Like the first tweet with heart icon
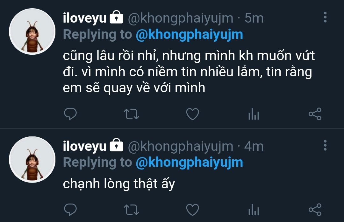Image resolution: width=344 pixels, height=222 pixels. coord(193,114)
